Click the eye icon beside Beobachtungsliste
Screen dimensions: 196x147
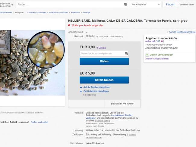coord(81,87)
